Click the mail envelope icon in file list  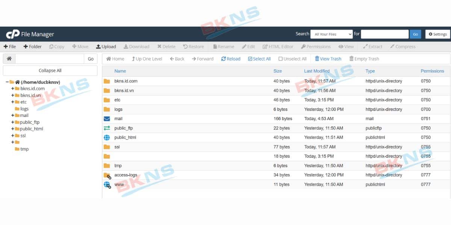pos(107,118)
